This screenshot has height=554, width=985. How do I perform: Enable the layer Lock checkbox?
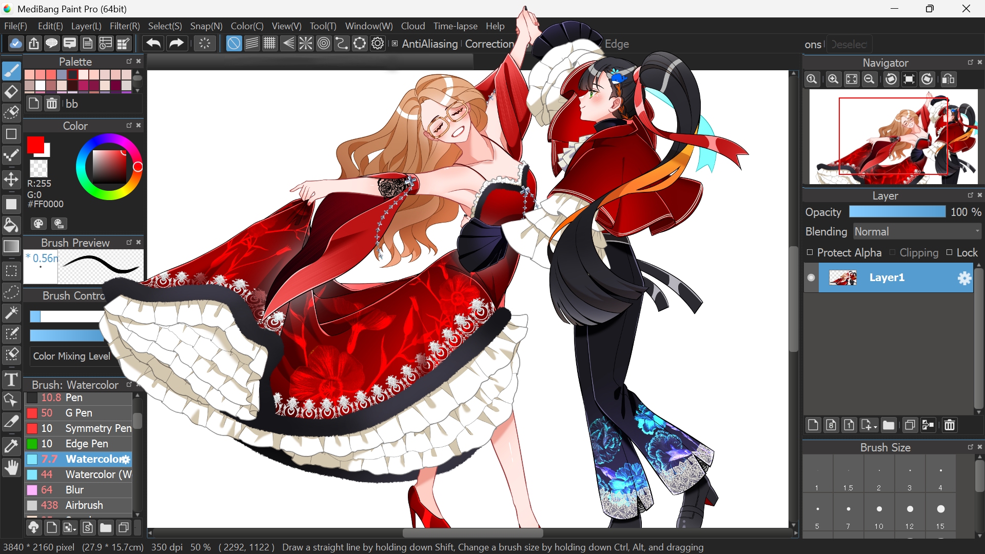[x=950, y=252]
